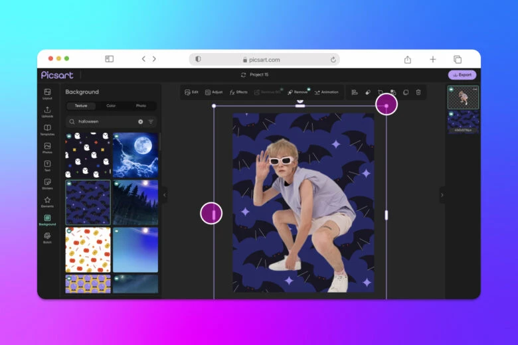
Task: Click the Export button
Action: click(x=462, y=75)
